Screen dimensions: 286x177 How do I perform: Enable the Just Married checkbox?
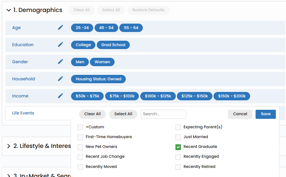coord(178,137)
